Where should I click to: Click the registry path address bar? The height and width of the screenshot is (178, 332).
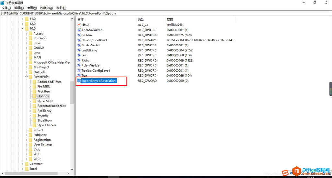pyautogui.click(x=162, y=13)
